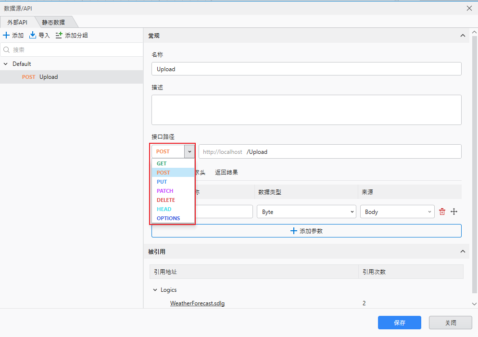Choose GET from the method dropdown
The height and width of the screenshot is (337, 478).
(162, 163)
